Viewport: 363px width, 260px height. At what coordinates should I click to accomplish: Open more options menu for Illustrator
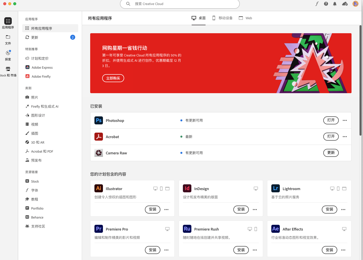pos(166,210)
